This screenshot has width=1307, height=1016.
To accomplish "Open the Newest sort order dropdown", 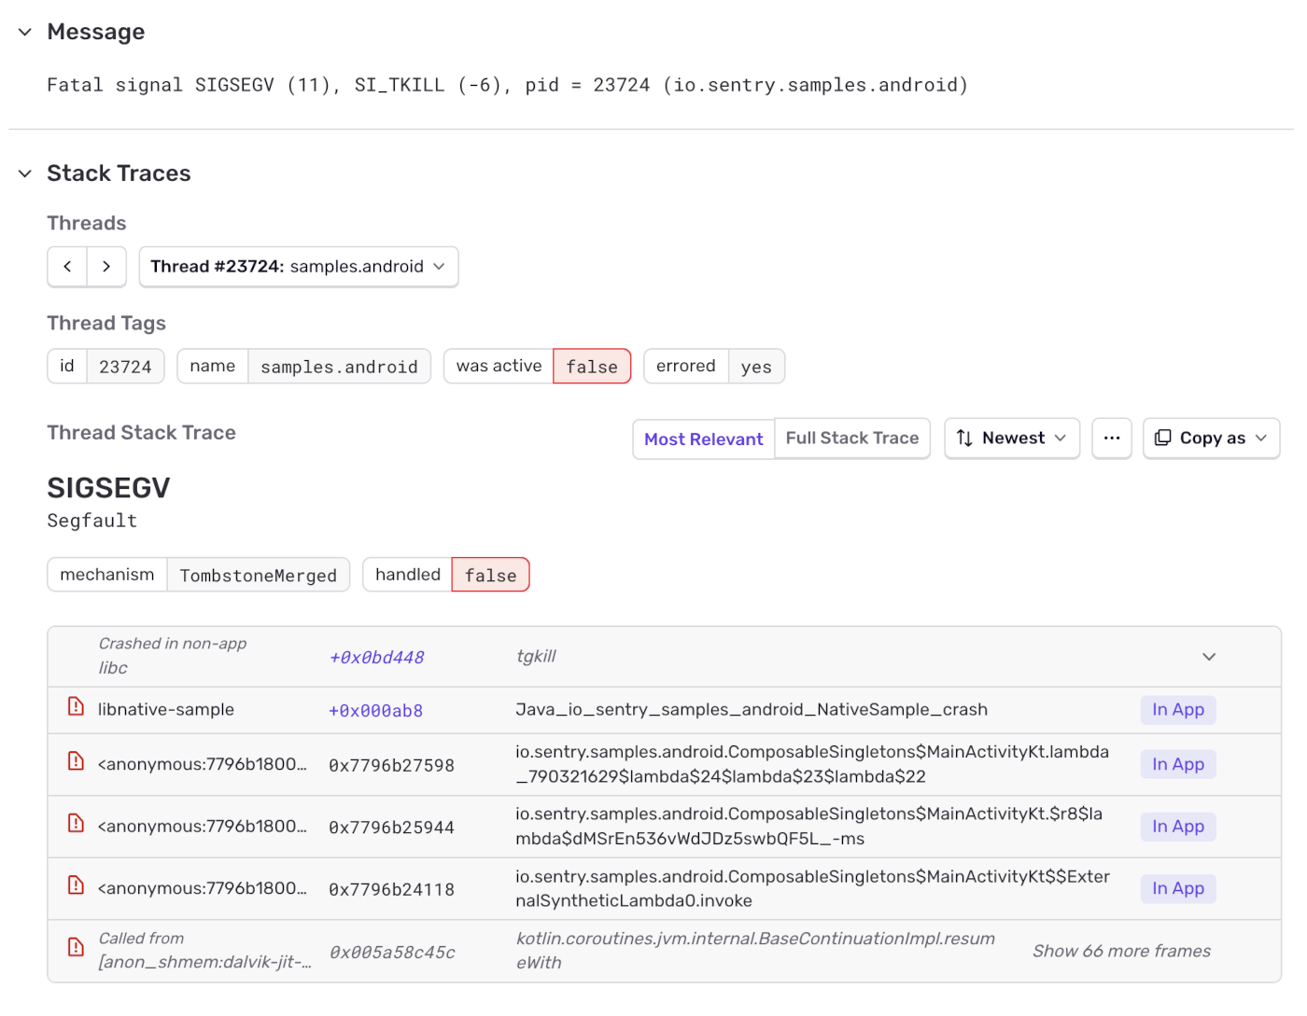I will point(1012,438).
